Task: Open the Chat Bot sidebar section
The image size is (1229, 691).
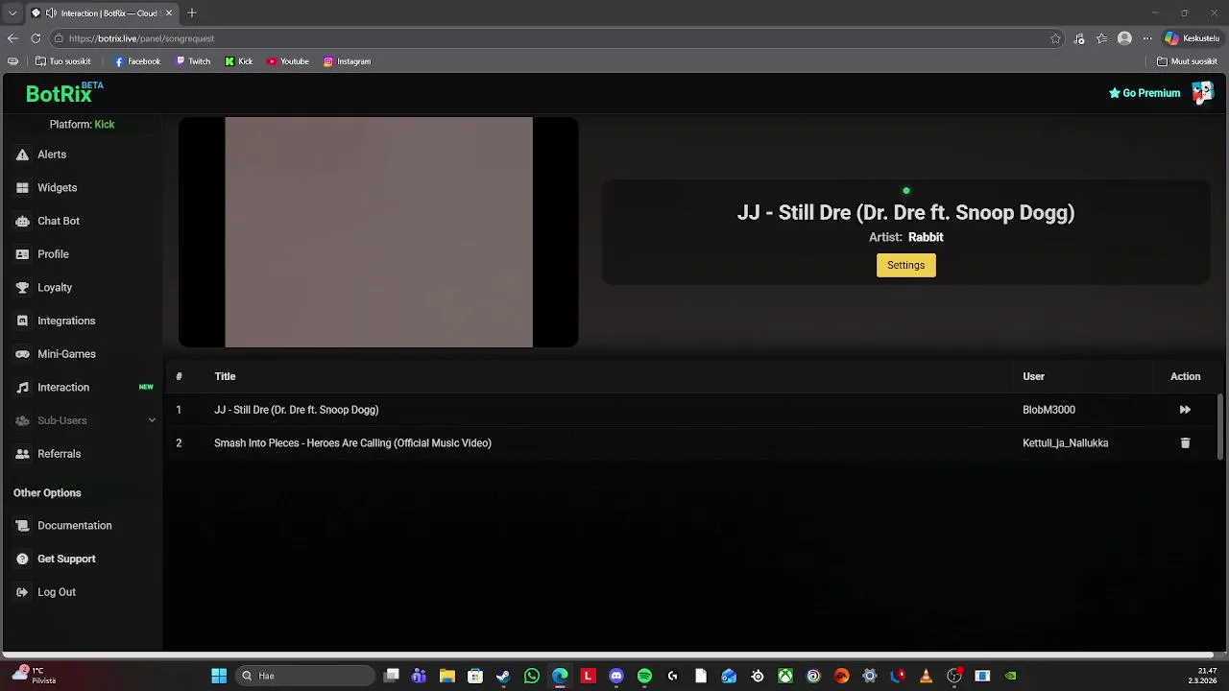Action: click(x=58, y=221)
